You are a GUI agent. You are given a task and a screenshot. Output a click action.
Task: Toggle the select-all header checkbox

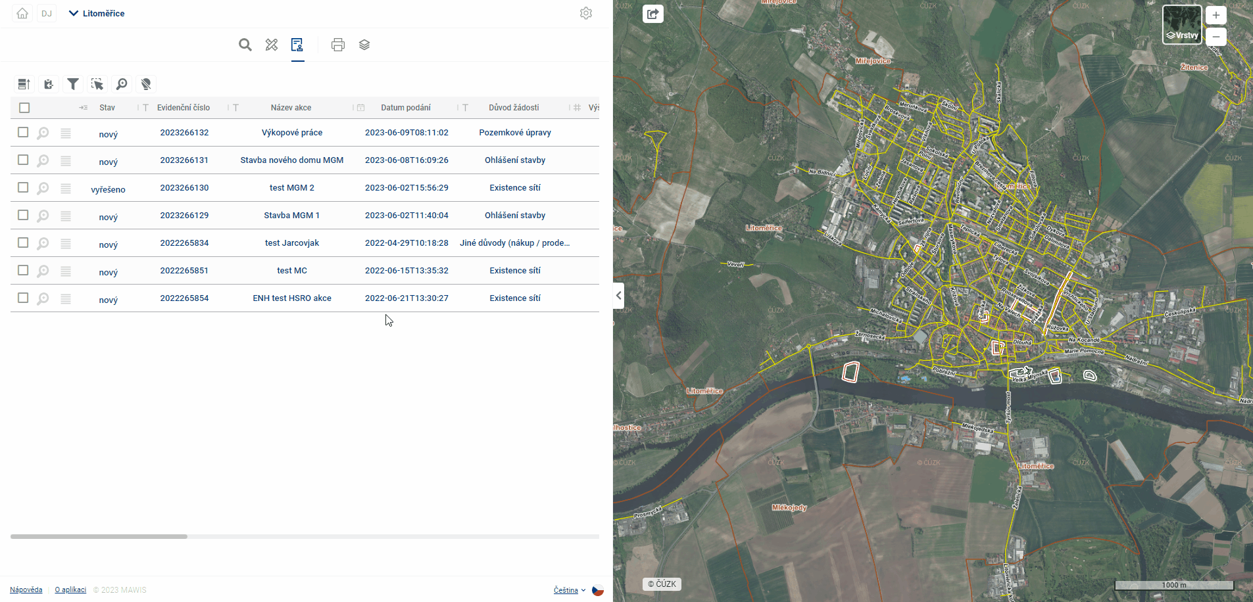[x=24, y=108]
